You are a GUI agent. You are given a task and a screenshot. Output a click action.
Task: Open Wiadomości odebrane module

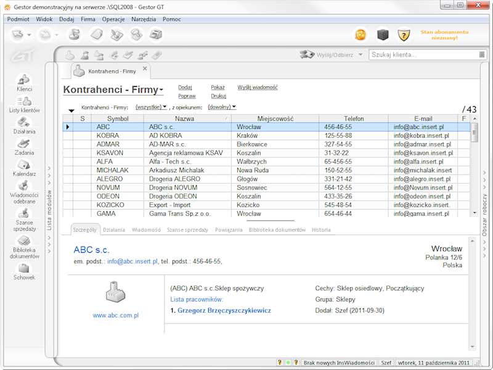click(24, 191)
